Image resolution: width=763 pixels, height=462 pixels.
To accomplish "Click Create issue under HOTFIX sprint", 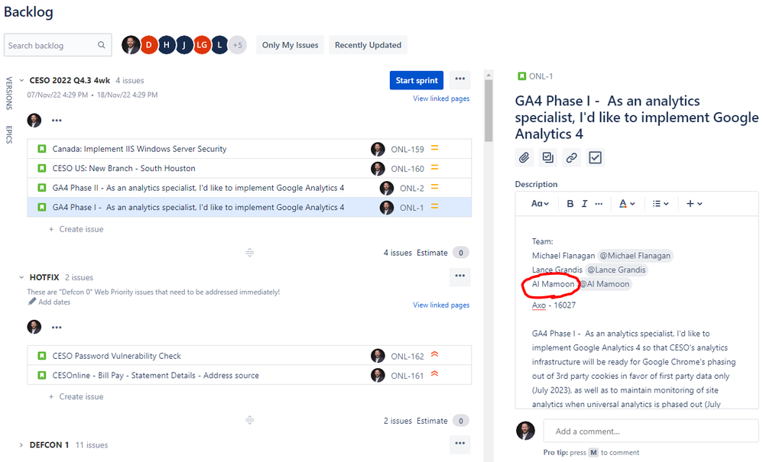I will point(76,396).
